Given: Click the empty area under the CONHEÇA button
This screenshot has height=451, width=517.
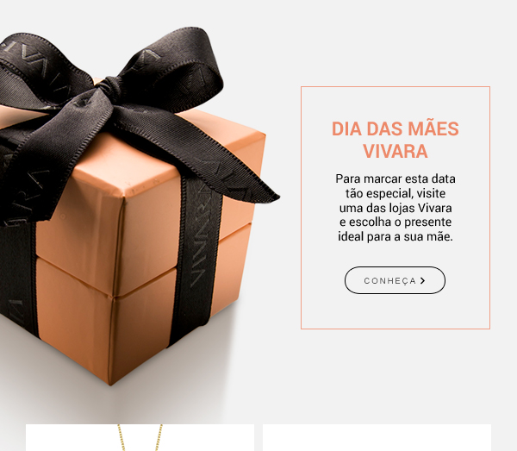Looking at the screenshot, I should (396, 311).
